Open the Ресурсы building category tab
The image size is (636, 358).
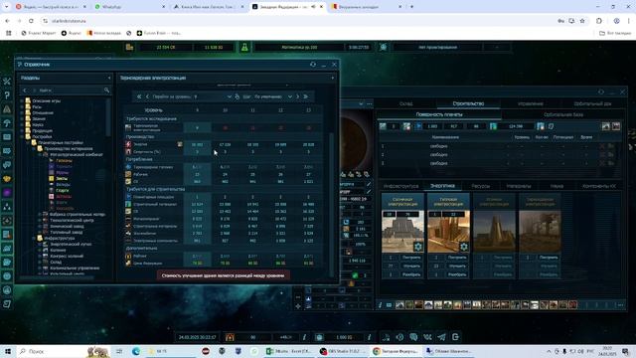click(481, 186)
